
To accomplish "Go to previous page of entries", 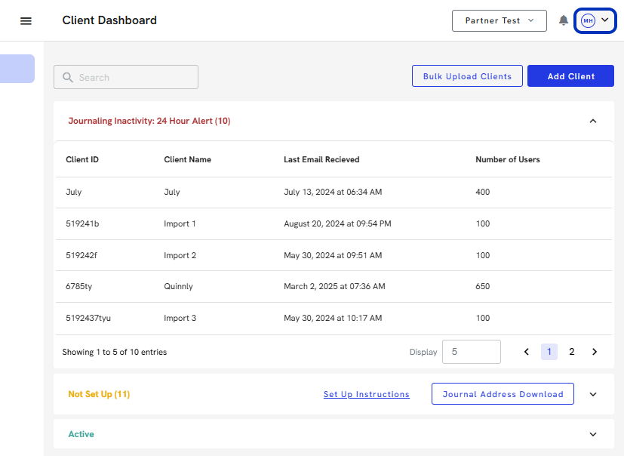I will point(527,352).
